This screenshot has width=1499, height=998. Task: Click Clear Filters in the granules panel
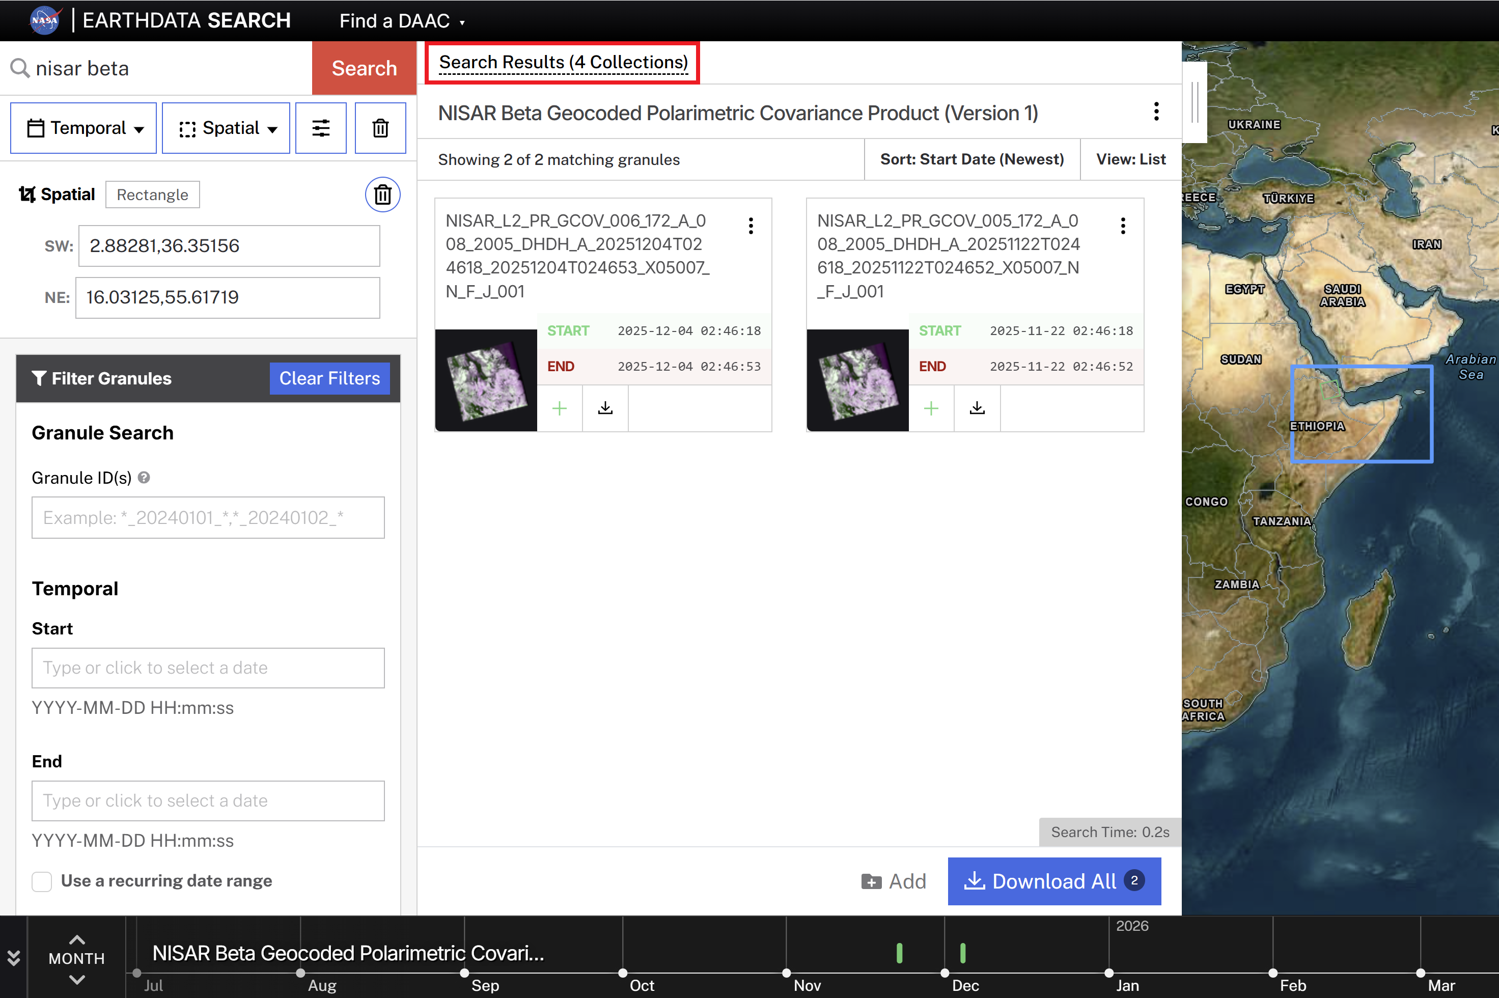point(329,378)
